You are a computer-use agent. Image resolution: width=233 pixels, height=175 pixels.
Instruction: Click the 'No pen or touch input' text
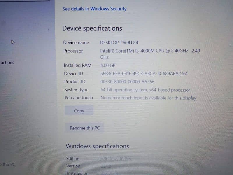148,98
